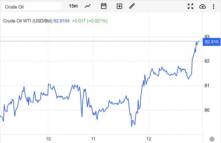Open the calendar date range icon
Screen dimensions: 221x143
[x=104, y=6]
